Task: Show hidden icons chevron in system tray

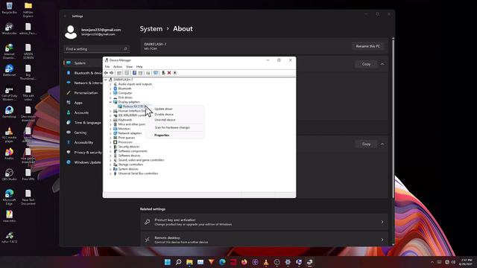Action: click(432, 262)
